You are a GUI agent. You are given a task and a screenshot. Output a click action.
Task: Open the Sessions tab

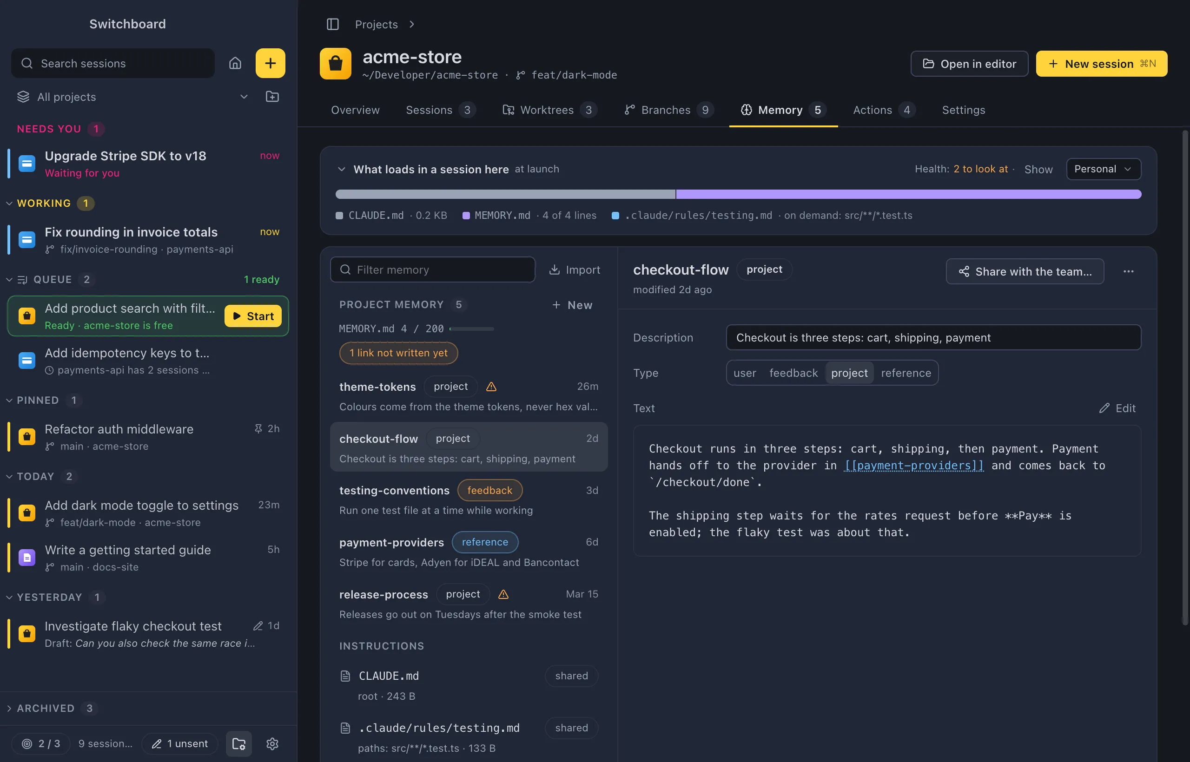pos(441,110)
